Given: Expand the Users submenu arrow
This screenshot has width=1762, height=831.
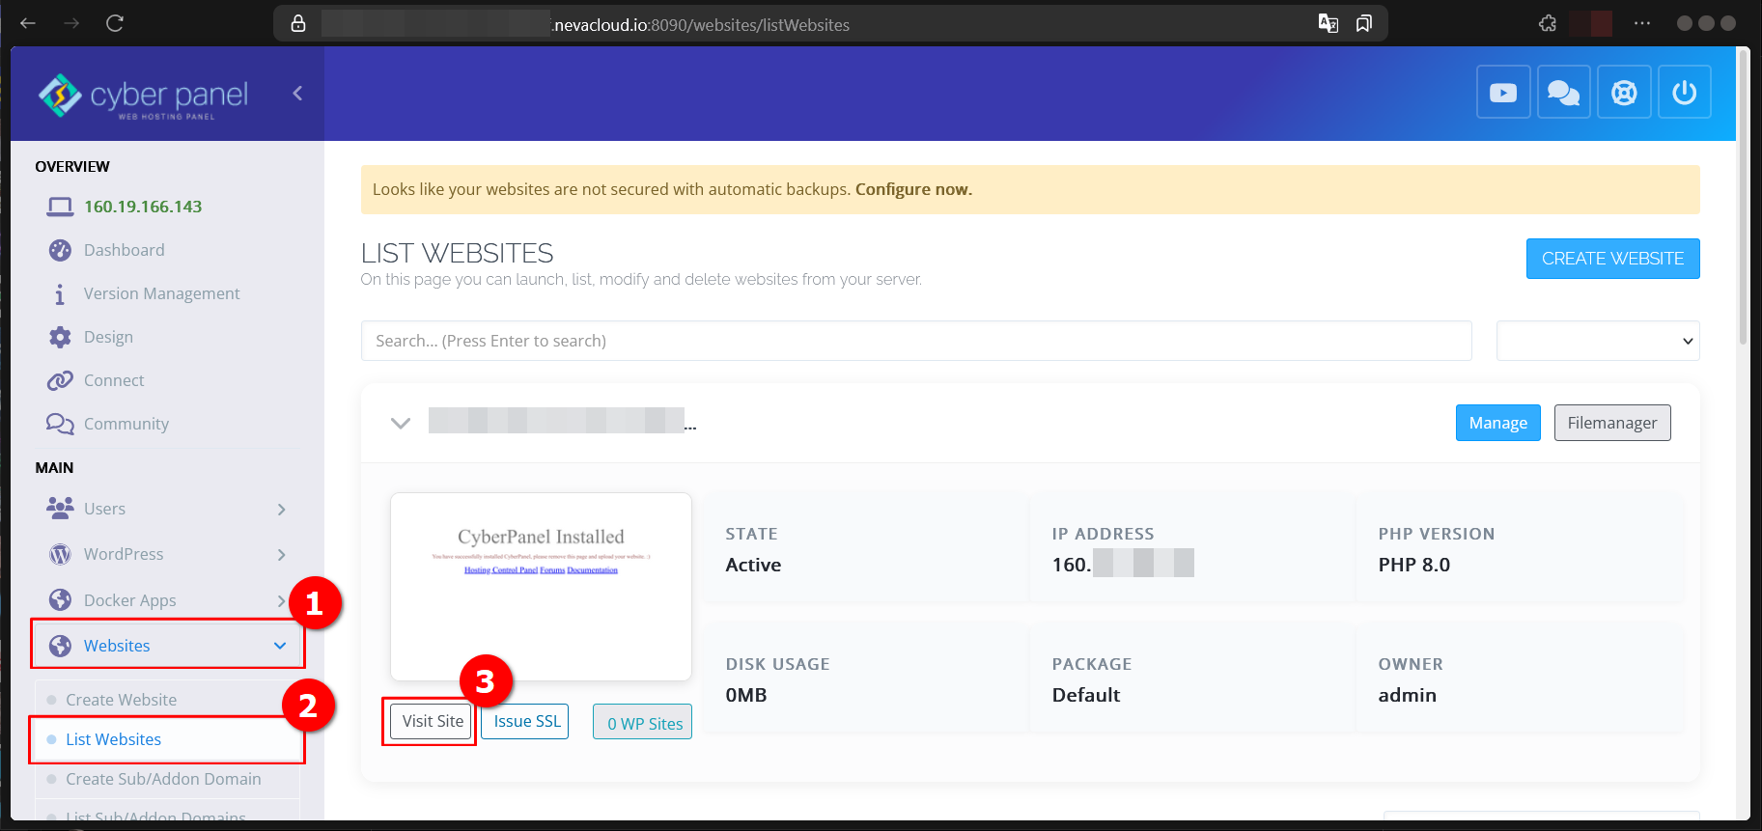Looking at the screenshot, I should point(281,509).
